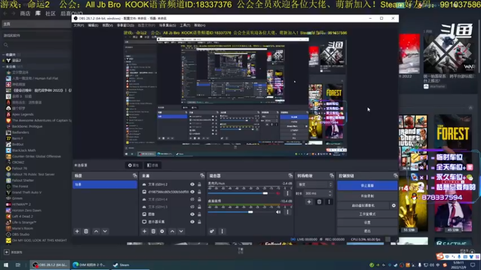This screenshot has width=481, height=270.
Task: Open the 场景集合(S) menu in OBS
Action: [x=168, y=25]
